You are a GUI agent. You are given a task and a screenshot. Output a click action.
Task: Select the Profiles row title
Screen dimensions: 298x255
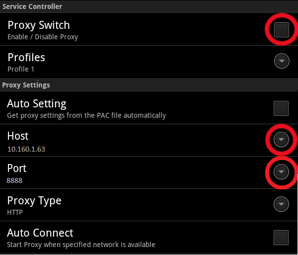26,58
